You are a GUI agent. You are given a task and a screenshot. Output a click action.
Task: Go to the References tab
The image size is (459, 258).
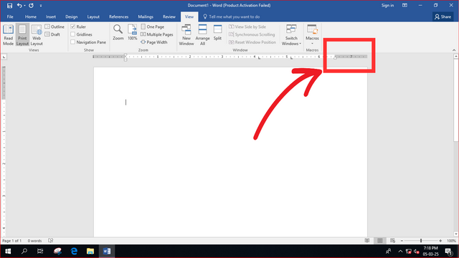pos(118,16)
